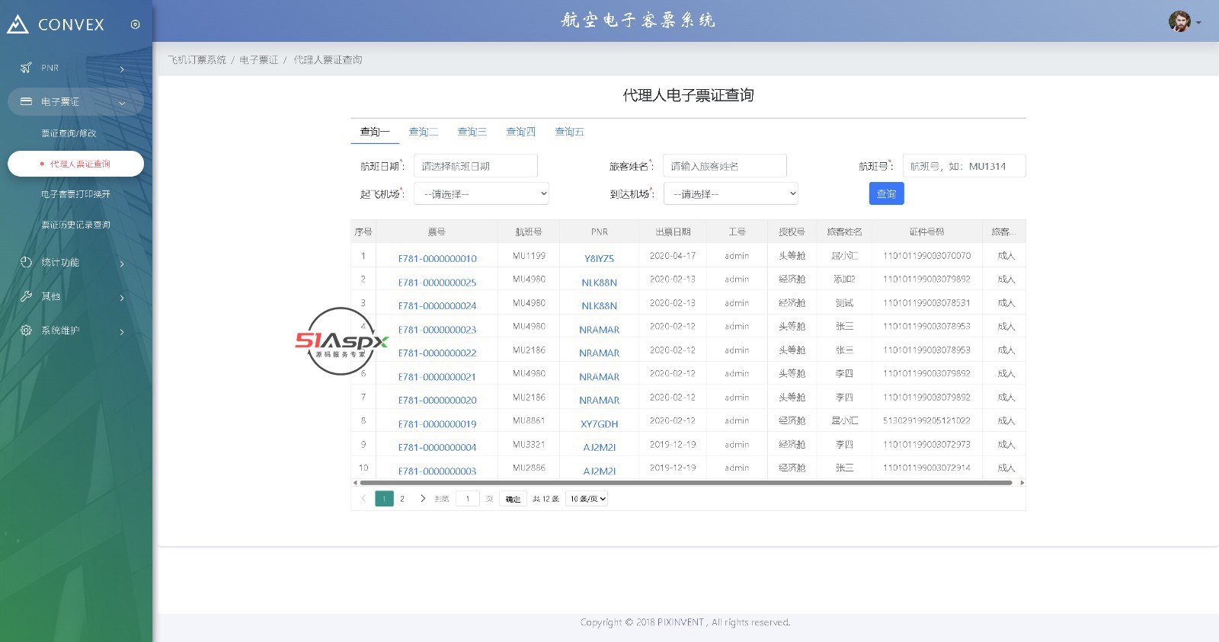This screenshot has width=1219, height=642.
Task: Click the CONVEX logo icon
Action: 18,24
